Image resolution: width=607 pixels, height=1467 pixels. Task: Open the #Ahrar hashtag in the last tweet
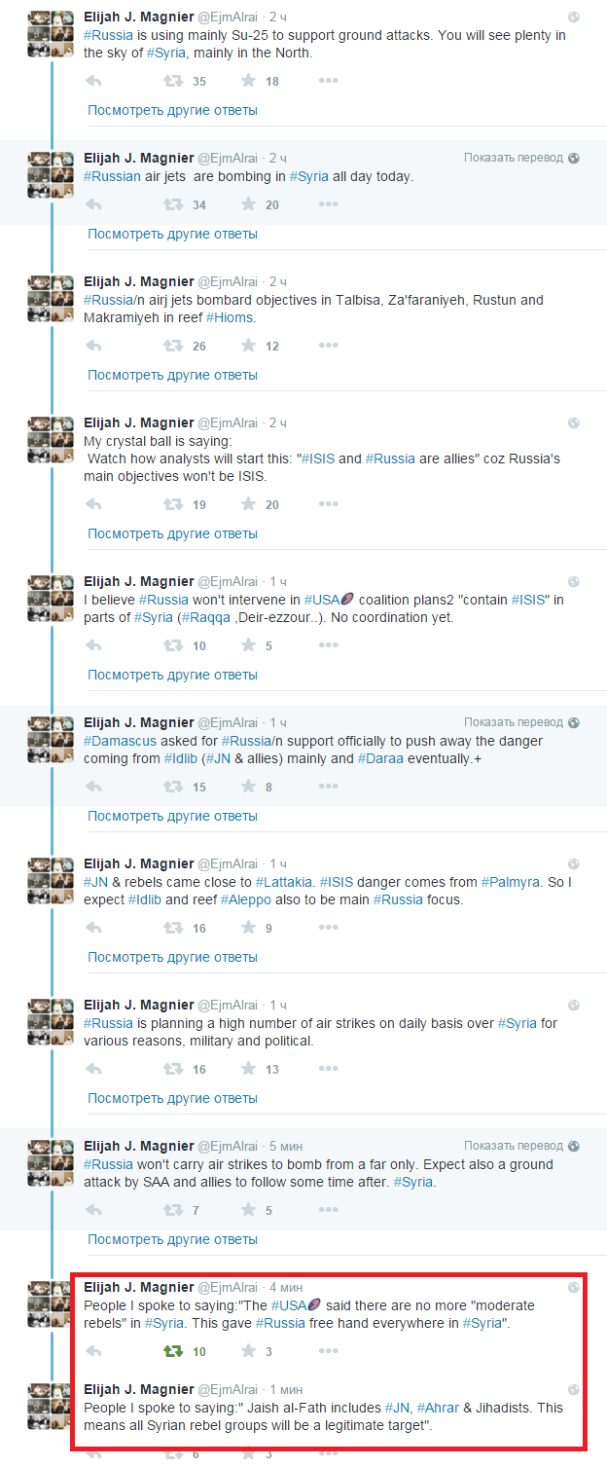tap(439, 1408)
